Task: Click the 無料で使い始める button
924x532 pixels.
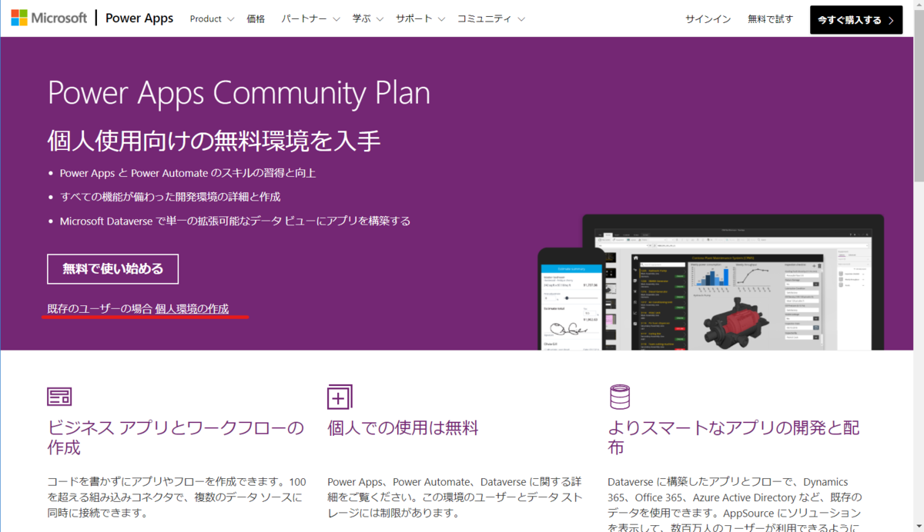Action: coord(112,269)
